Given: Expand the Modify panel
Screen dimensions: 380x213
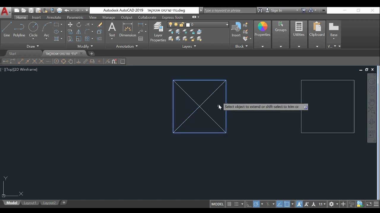Looking at the screenshot, I should click(x=85, y=46).
